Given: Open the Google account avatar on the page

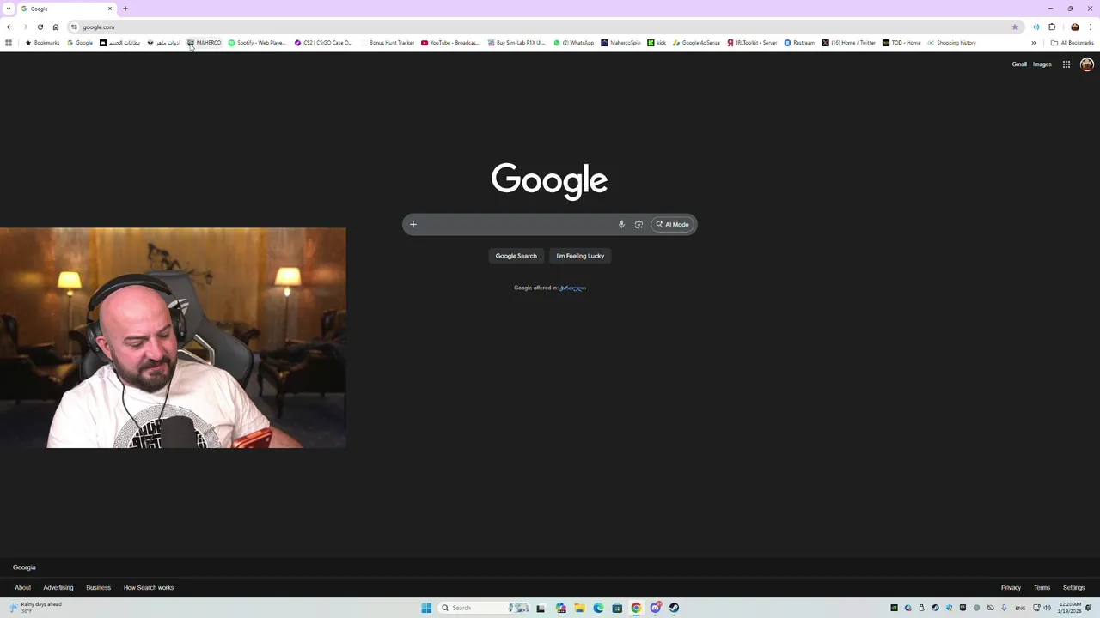Looking at the screenshot, I should click(1087, 64).
